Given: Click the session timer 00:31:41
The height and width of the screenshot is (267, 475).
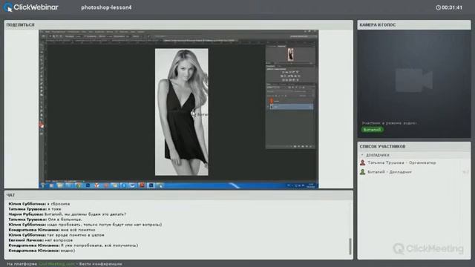Looking at the screenshot, I should click(449, 7).
